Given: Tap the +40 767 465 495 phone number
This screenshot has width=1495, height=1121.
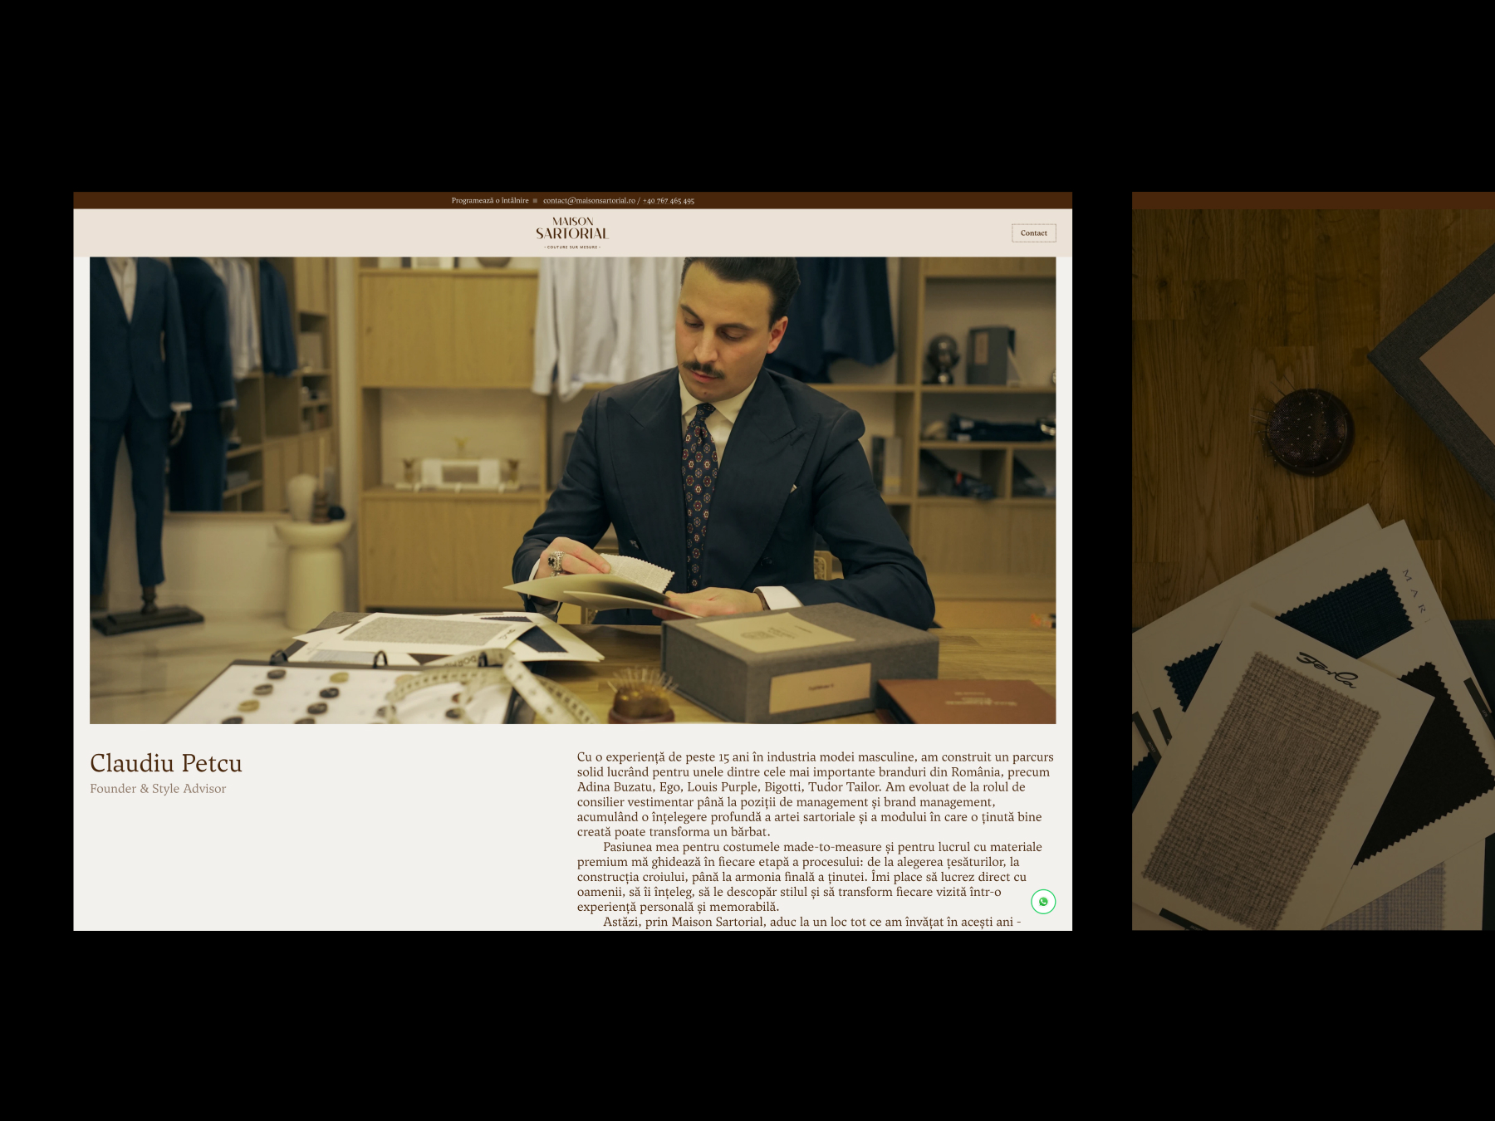Looking at the screenshot, I should [x=669, y=201].
